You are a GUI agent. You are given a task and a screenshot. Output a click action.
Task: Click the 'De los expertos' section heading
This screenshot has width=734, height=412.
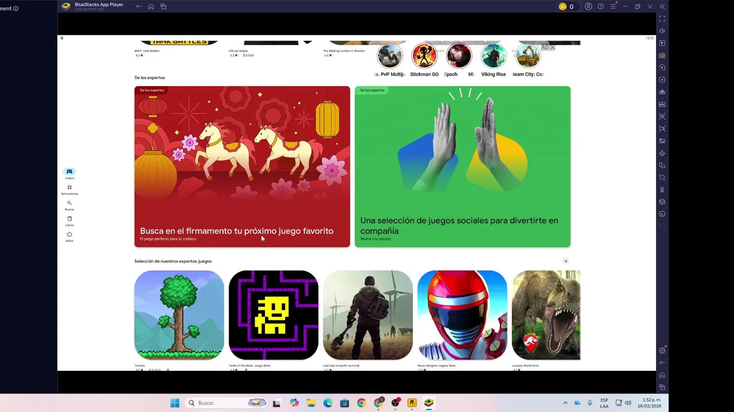150,78
